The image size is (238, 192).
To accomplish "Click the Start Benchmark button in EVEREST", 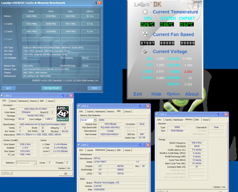I will click(x=52, y=88).
